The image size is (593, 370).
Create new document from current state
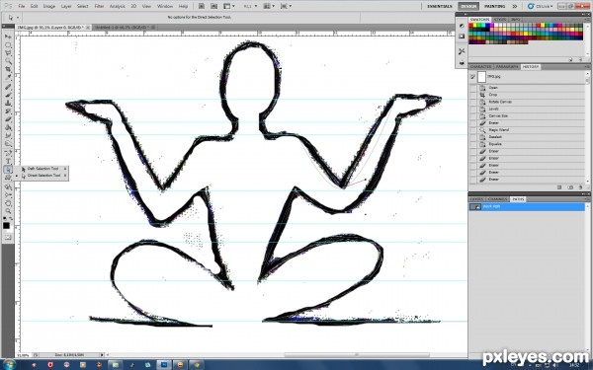[x=559, y=187]
